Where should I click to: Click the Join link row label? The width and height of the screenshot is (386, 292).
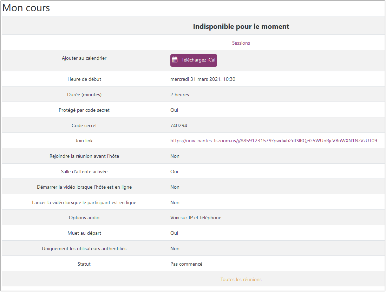point(84,141)
